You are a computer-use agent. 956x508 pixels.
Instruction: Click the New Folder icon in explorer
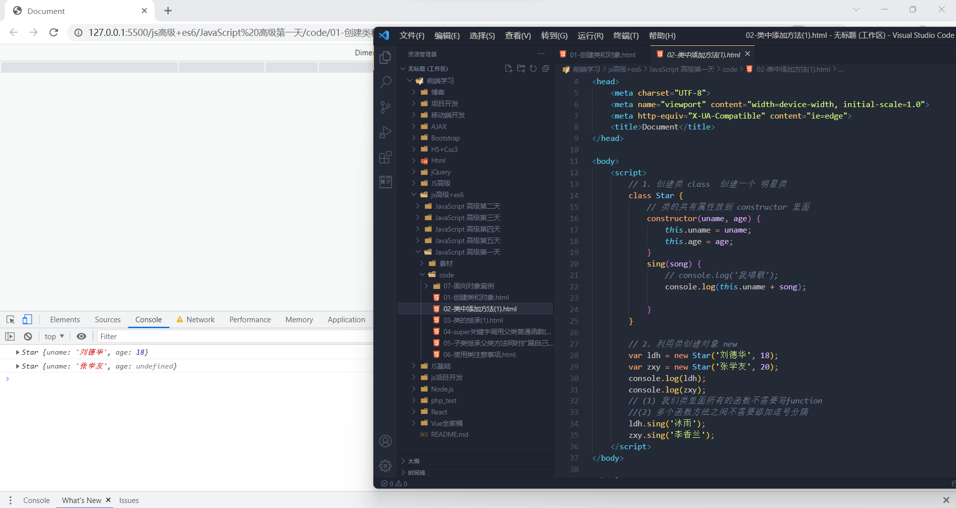521,69
